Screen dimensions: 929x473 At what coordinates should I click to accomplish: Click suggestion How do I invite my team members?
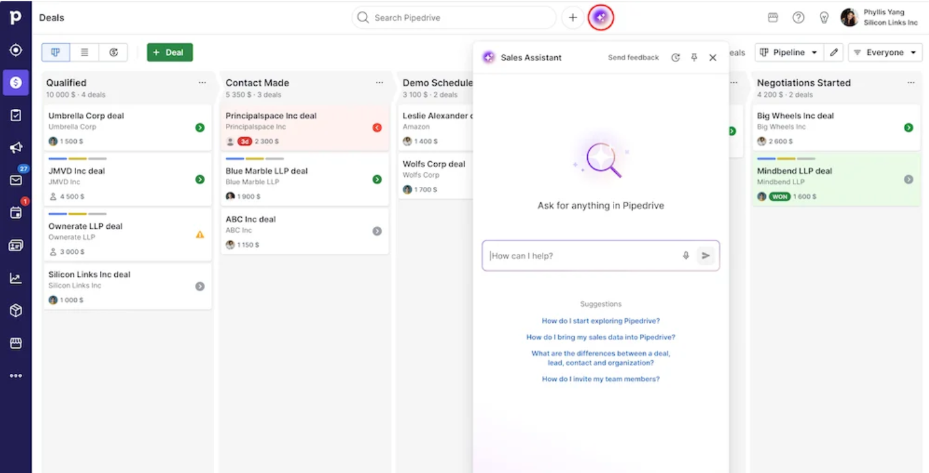pos(601,379)
